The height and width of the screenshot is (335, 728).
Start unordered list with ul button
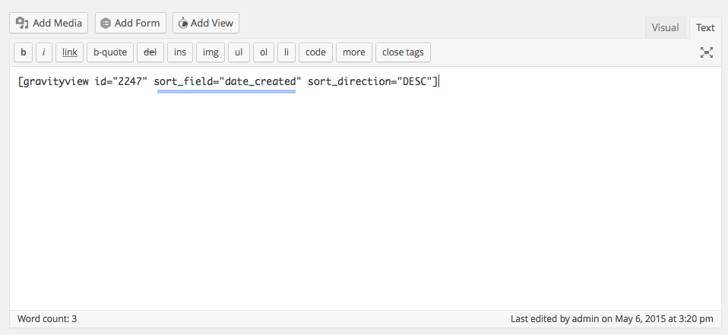point(238,52)
